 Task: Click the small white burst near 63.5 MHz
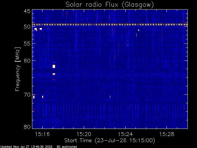point(54,74)
